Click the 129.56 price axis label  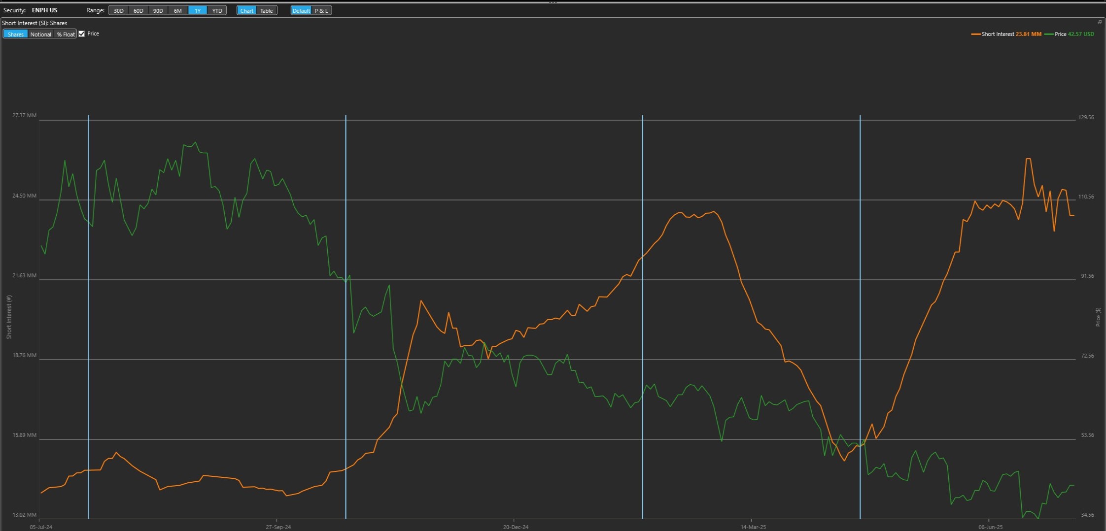click(1086, 117)
